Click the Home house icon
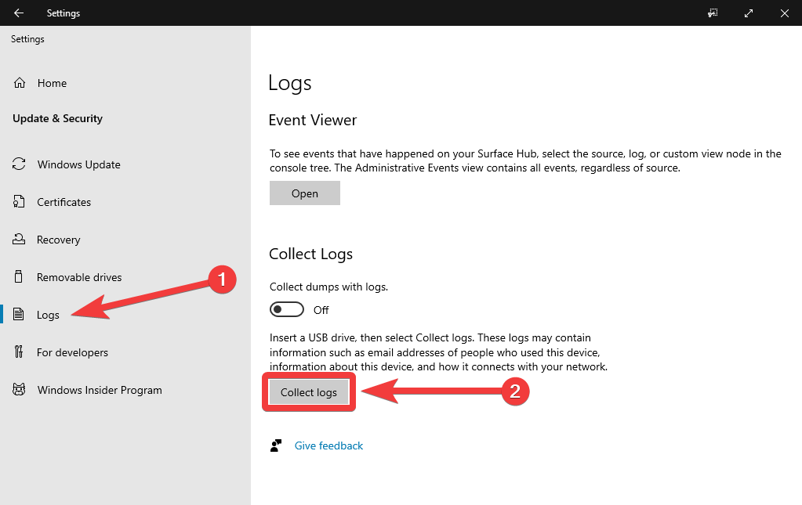Image resolution: width=802 pixels, height=505 pixels. tap(20, 83)
